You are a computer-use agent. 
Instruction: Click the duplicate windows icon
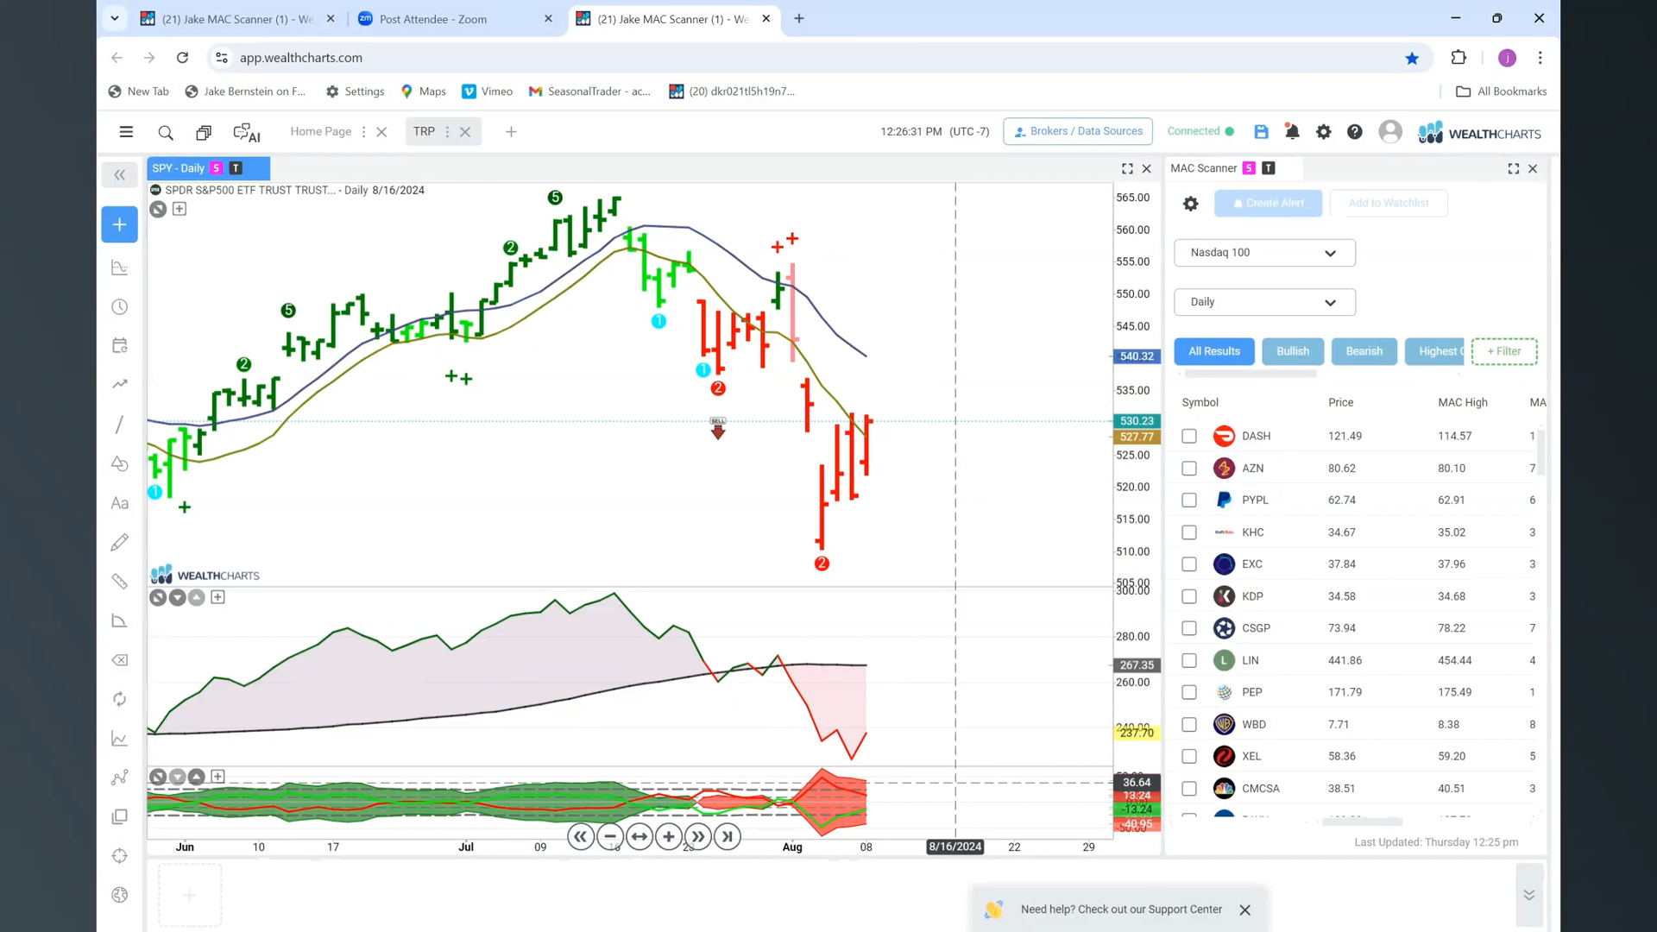click(x=204, y=132)
